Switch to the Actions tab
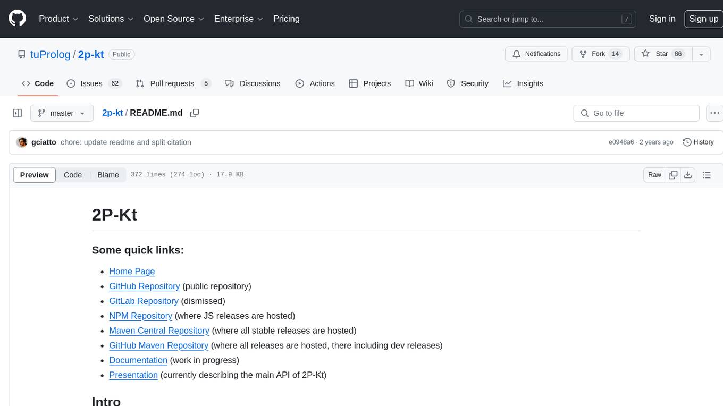Viewport: 723px width, 406px height. point(315,83)
